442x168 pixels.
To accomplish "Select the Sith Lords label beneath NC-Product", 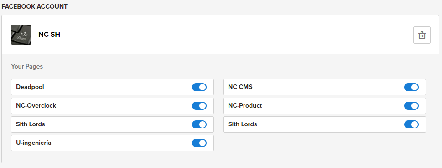I will point(242,124).
